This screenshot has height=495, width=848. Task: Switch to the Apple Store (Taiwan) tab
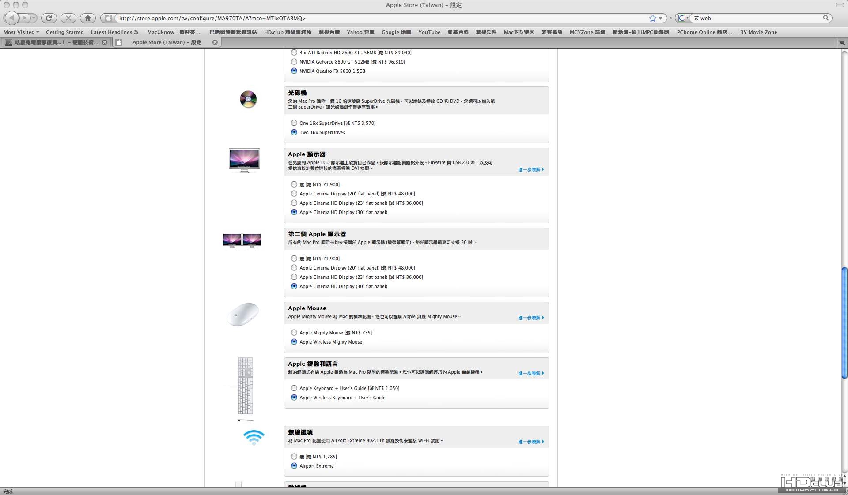tap(167, 42)
